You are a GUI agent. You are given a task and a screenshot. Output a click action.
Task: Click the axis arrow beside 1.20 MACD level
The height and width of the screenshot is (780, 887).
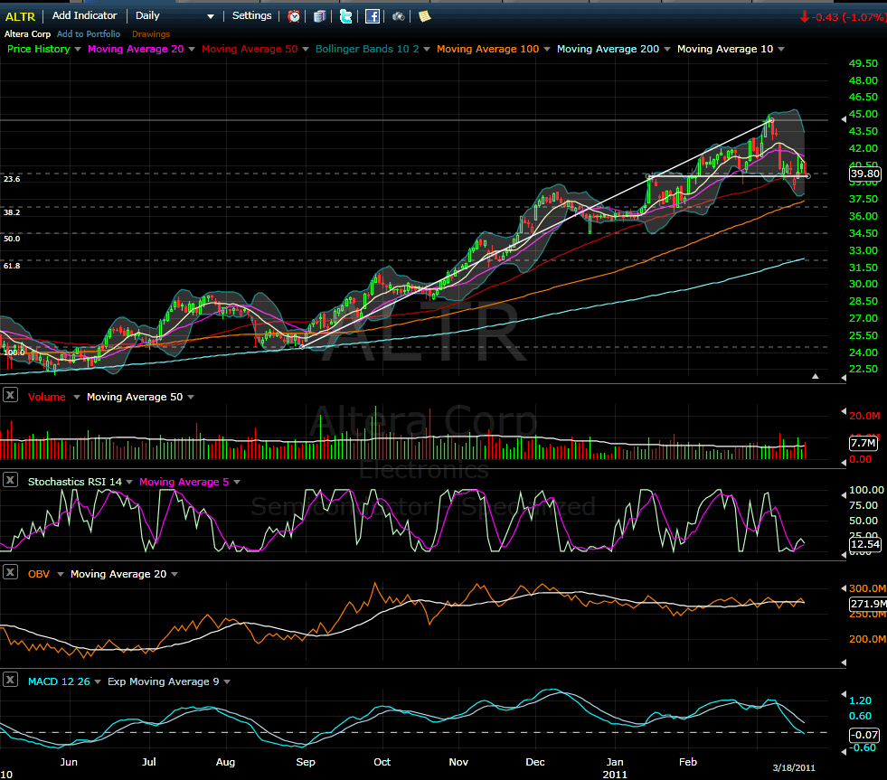(844, 694)
